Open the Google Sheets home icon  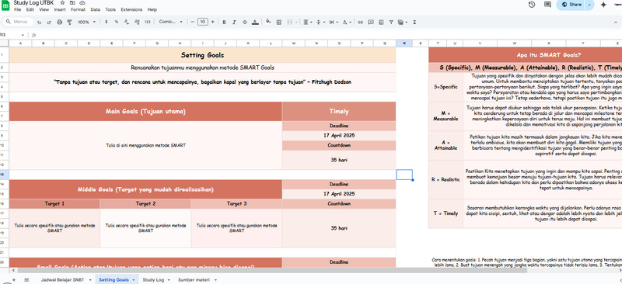point(5,5)
